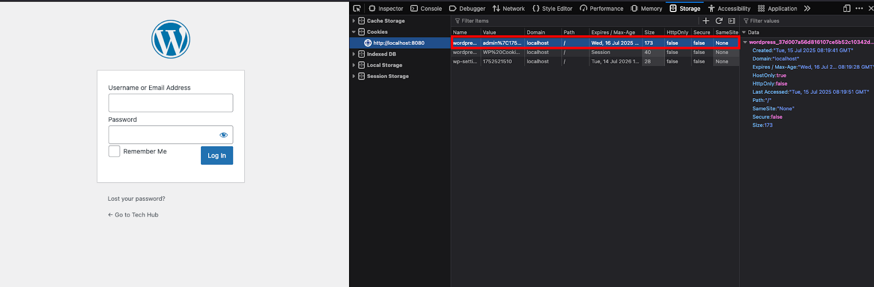Switch to the Console tab

point(426,8)
